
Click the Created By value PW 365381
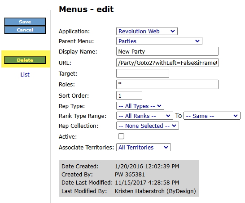(x=130, y=175)
